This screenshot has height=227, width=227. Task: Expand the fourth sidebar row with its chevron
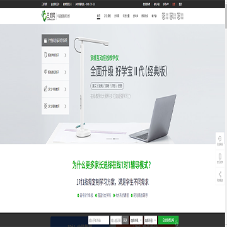point(65,106)
